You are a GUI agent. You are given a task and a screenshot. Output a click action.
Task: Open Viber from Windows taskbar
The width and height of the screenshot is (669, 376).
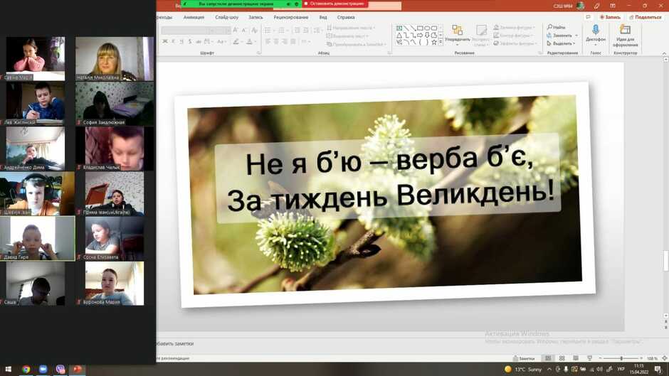tap(60, 369)
